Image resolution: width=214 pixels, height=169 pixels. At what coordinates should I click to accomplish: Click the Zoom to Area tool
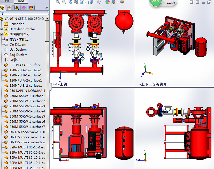[64, 2]
